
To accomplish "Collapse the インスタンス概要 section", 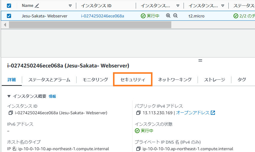I will pos(9,96).
